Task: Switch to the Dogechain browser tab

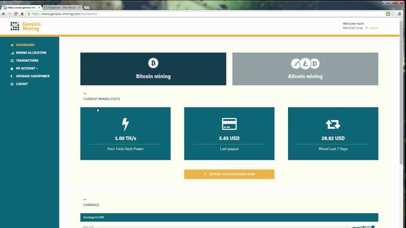Action: tap(62, 8)
